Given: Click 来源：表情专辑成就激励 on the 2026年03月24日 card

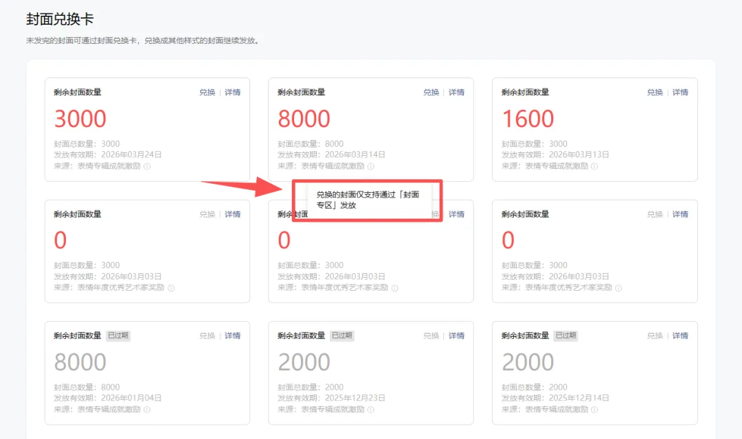Looking at the screenshot, I should coord(97,166).
